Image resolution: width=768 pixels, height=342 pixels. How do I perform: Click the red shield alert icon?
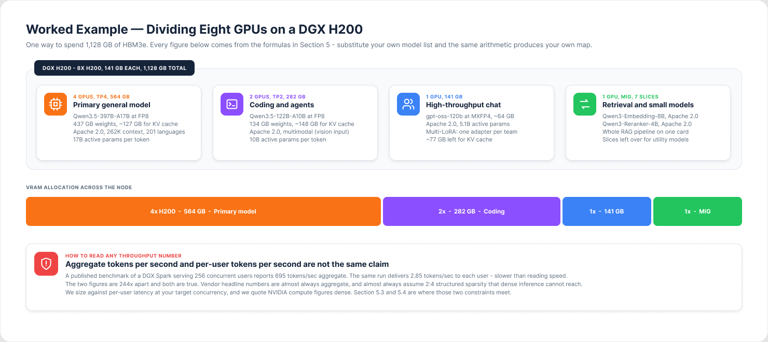coord(46,264)
